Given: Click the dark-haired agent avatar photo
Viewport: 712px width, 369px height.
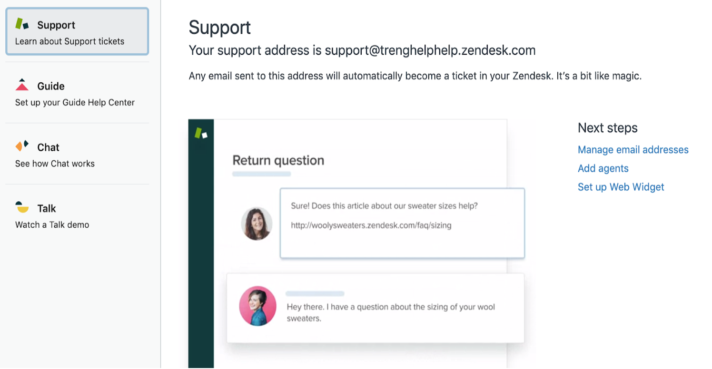Looking at the screenshot, I should pos(257,223).
